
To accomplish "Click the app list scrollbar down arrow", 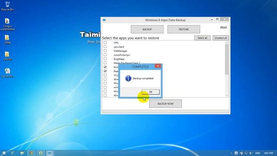I will 227,95.
